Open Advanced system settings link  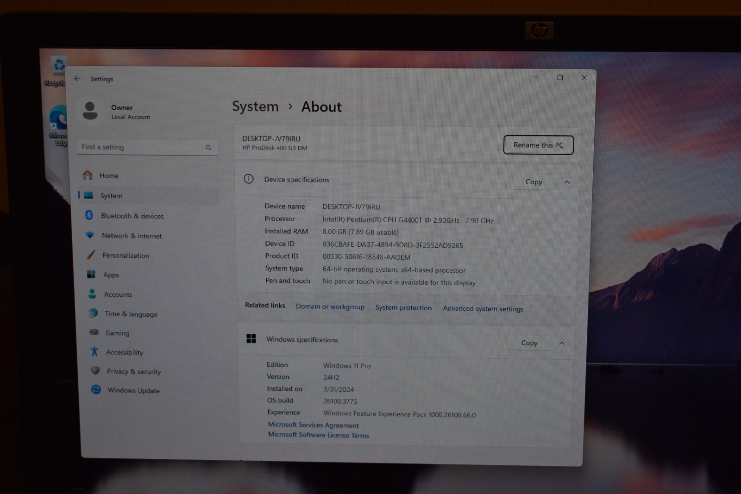click(x=483, y=308)
